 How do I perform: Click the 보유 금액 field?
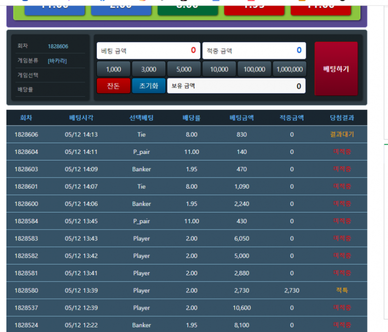coord(237,86)
